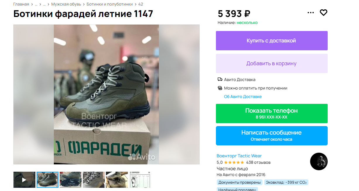
Task: Click the coins icon for payment on receipt
Action: pos(220,88)
